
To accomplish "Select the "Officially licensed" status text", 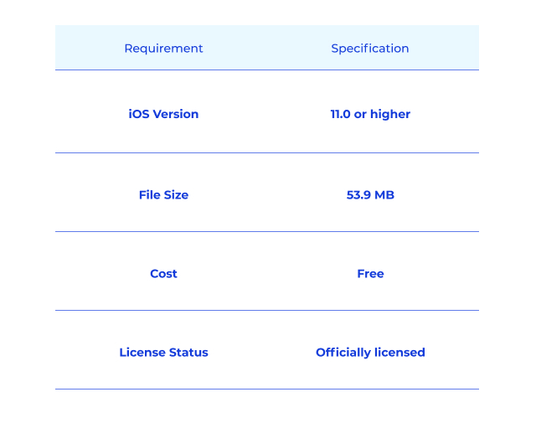I will (x=370, y=353).
